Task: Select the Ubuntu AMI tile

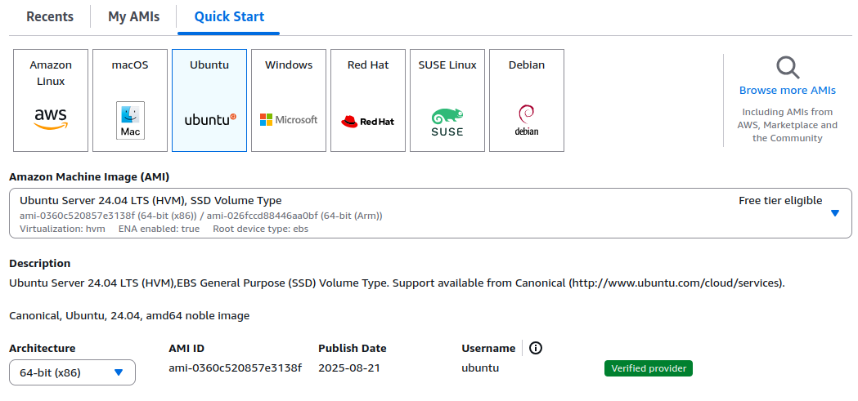Action: coord(209,100)
